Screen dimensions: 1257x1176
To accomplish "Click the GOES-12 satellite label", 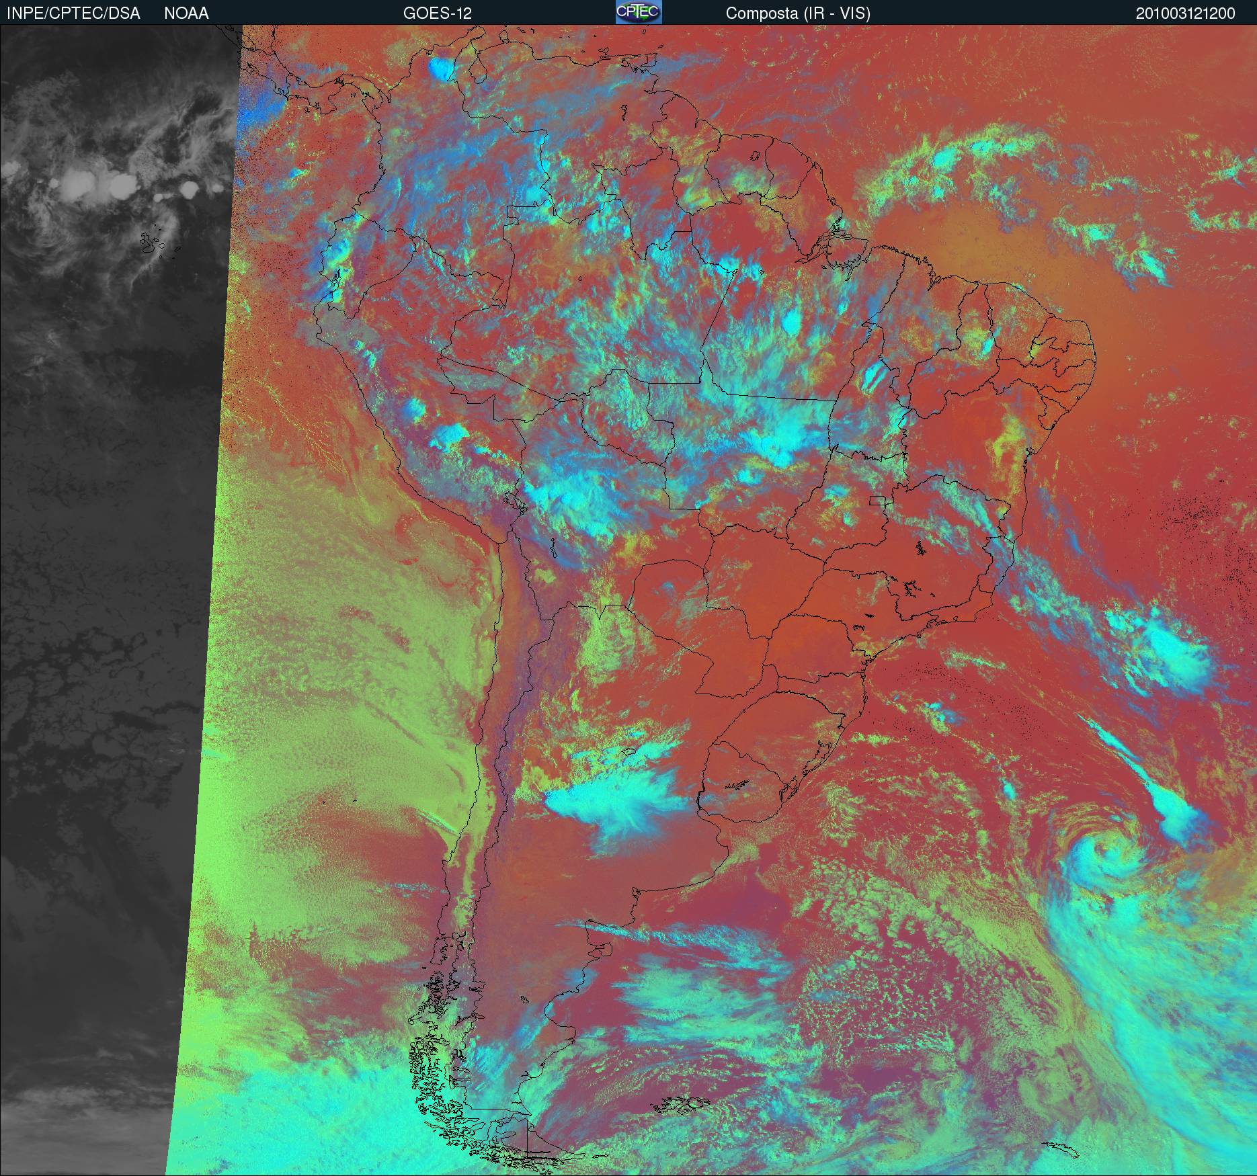I will (437, 13).
